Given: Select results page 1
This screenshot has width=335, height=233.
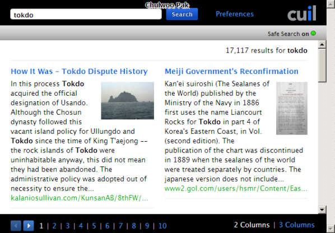Looking at the screenshot, I should pos(41,226).
